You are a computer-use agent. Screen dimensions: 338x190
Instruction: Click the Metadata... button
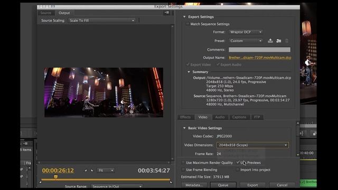click(x=194, y=185)
